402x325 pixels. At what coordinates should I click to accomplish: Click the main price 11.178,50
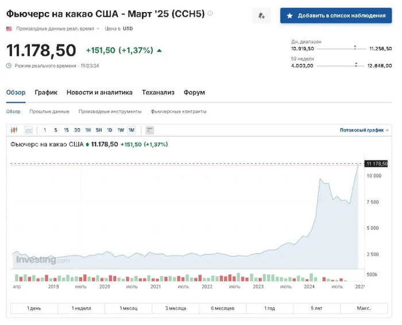coord(41,50)
